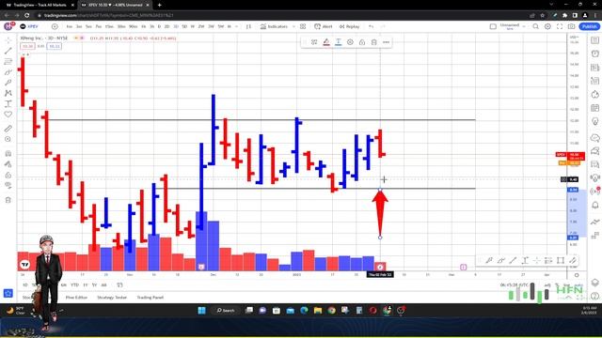
Task: Switch to TradingView Track All Markets tab
Action: tap(40, 5)
